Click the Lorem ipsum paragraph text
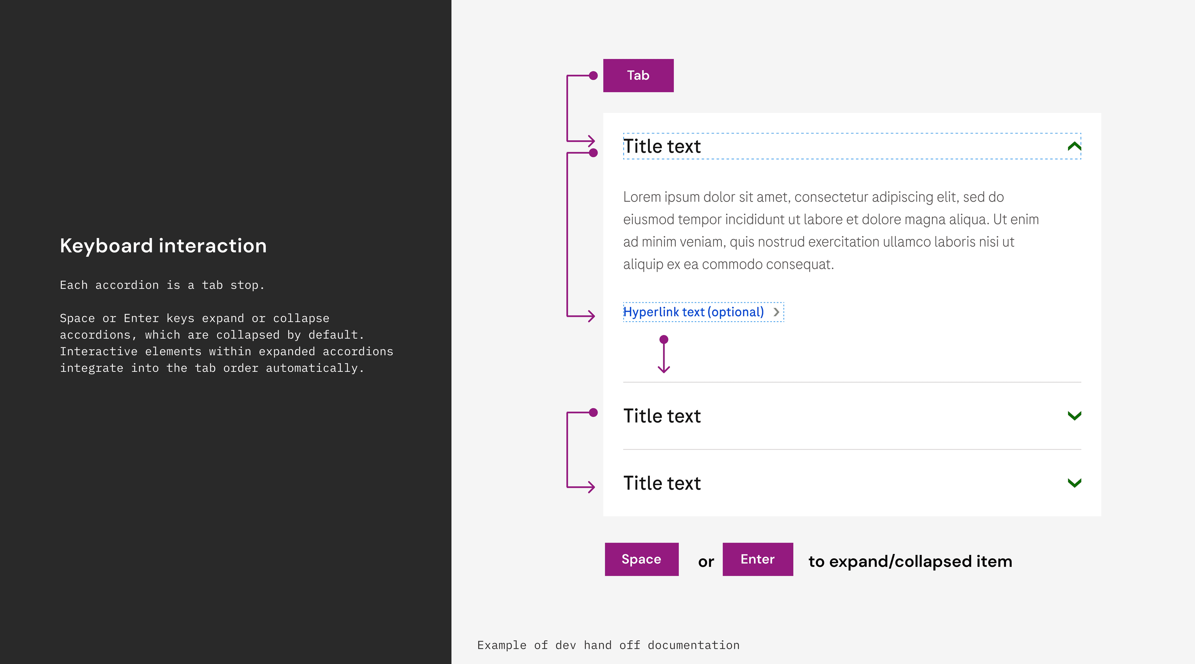The image size is (1195, 664). point(830,230)
